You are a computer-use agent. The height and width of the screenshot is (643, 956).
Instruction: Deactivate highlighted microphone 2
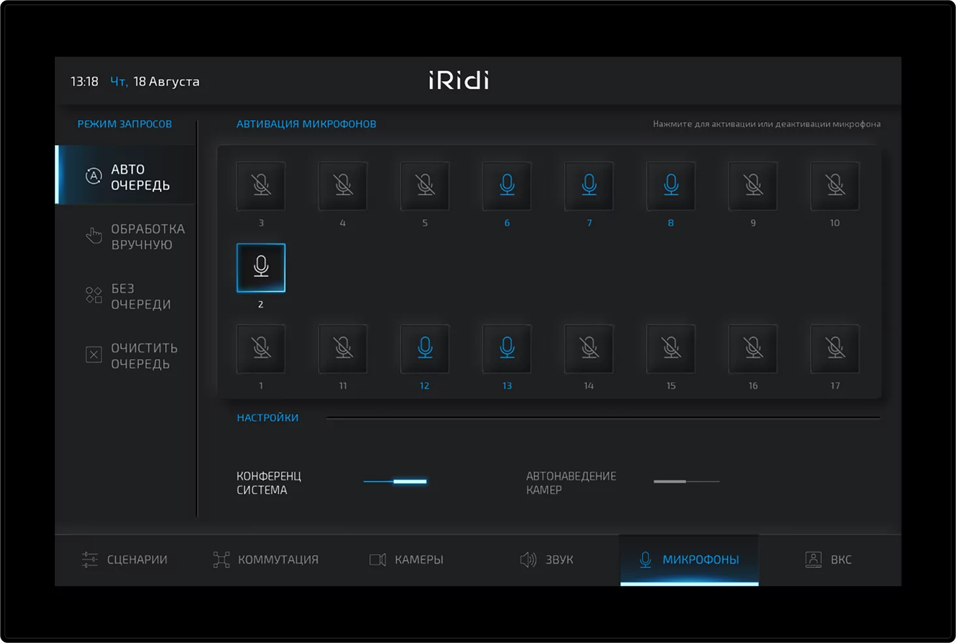(260, 266)
